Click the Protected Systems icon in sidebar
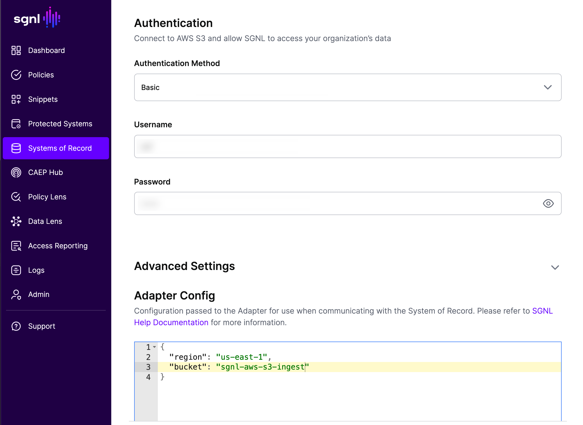This screenshot has height=425, width=583. pyautogui.click(x=16, y=123)
